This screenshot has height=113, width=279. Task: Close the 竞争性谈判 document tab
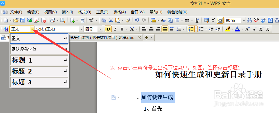point(140,38)
